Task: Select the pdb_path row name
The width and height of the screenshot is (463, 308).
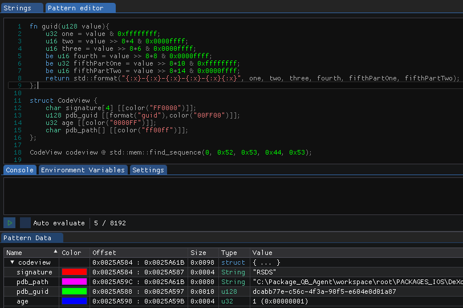Action: click(x=32, y=282)
